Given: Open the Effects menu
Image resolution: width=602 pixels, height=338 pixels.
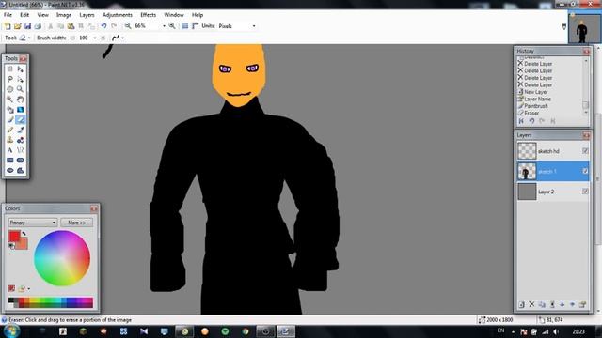Looking at the screenshot, I should 149,15.
